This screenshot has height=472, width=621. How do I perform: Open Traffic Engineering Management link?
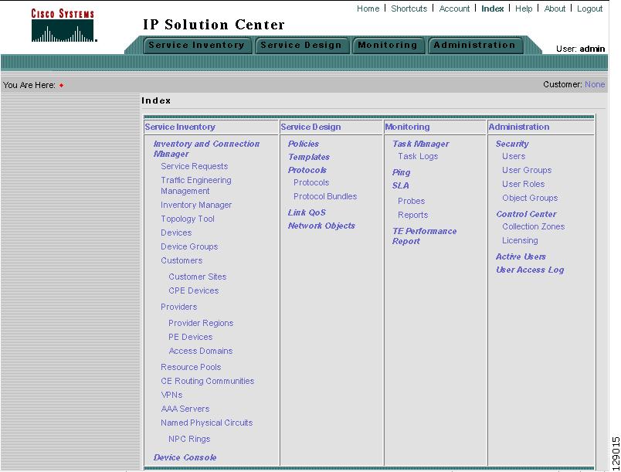point(196,185)
